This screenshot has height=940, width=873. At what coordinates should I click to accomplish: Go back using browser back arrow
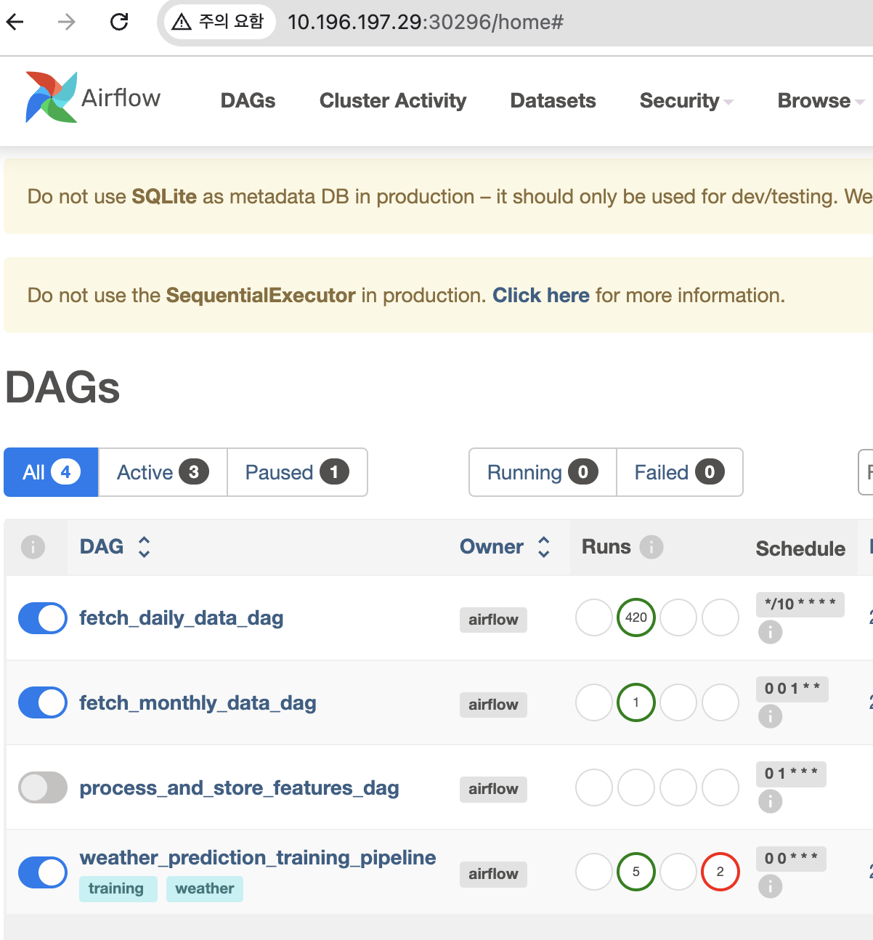click(15, 22)
